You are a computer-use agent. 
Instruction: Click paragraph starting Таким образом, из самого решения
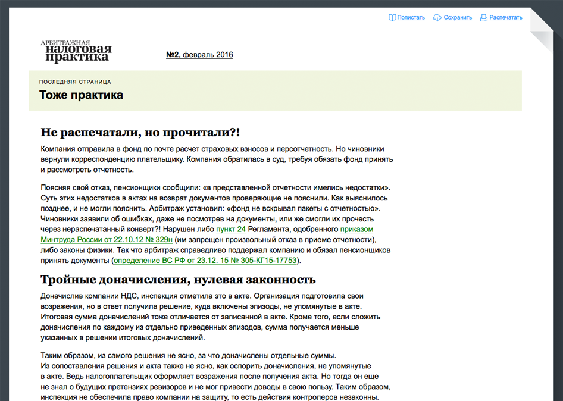(215, 376)
